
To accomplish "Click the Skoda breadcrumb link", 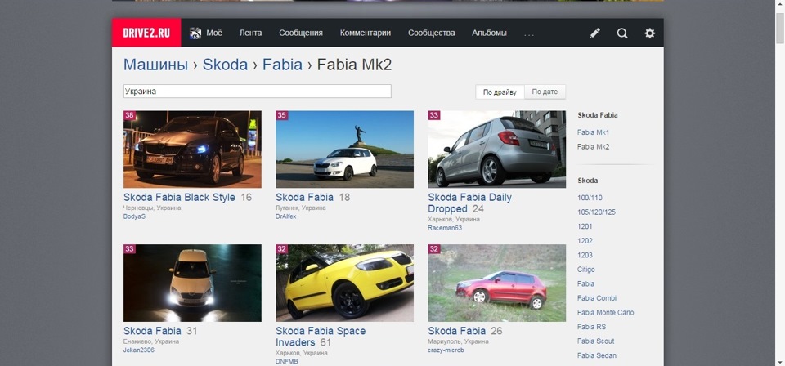I will coord(225,65).
